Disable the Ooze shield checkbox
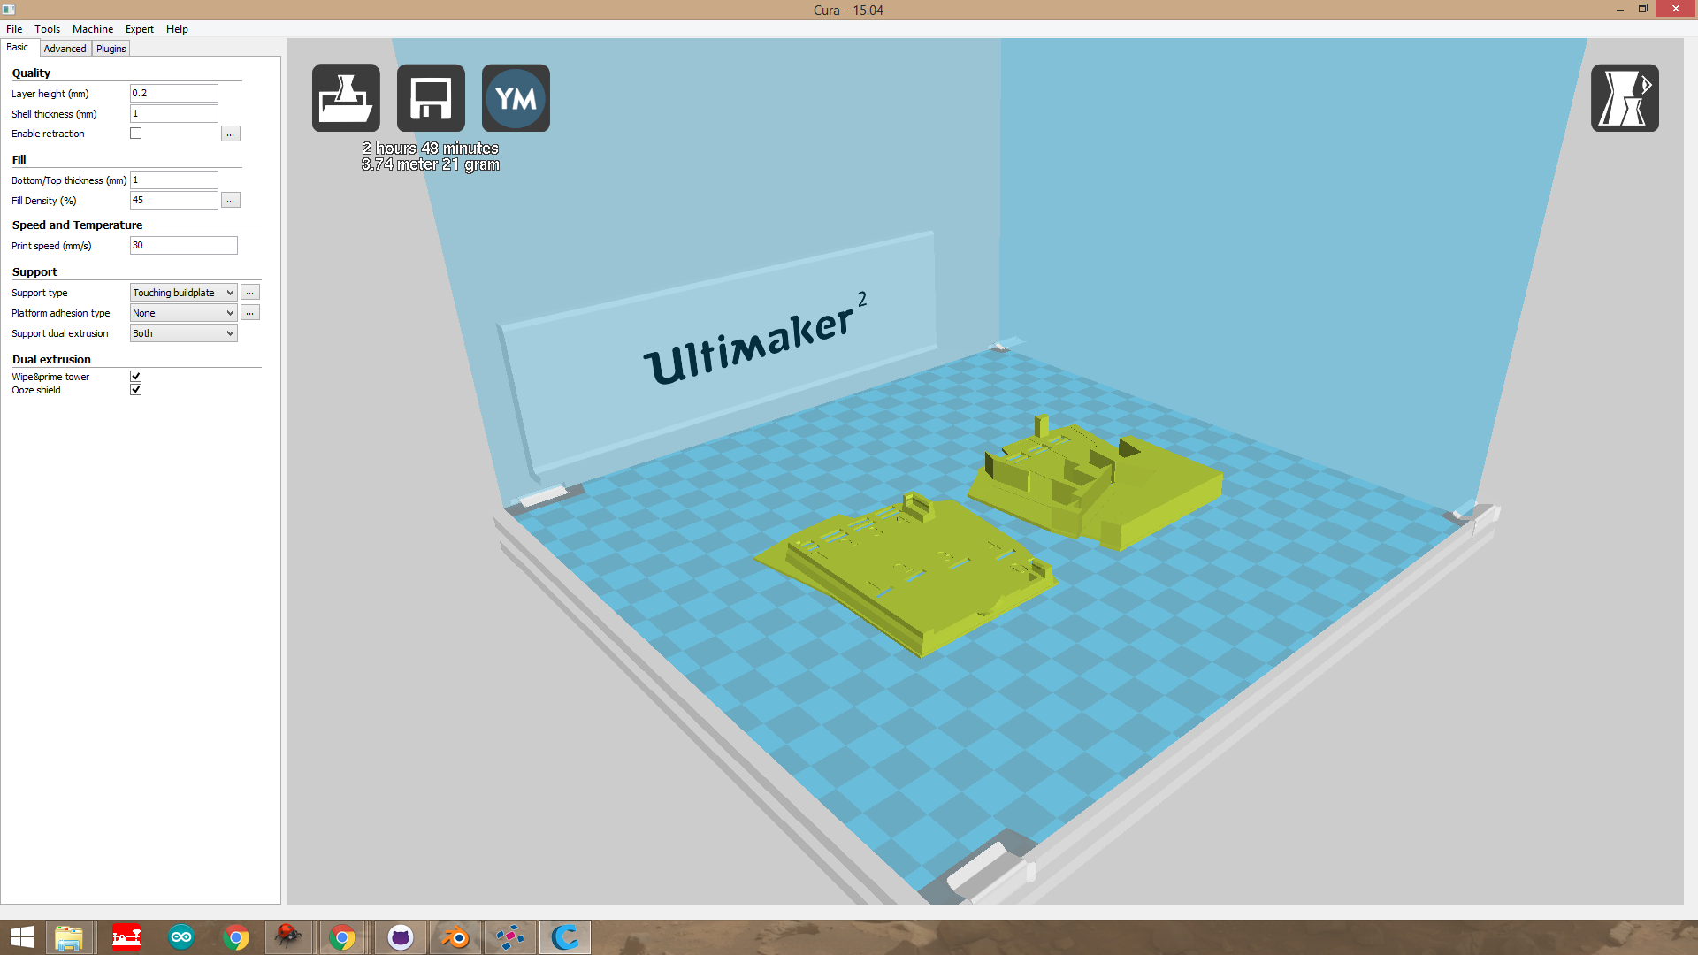This screenshot has width=1698, height=955. pyautogui.click(x=136, y=390)
